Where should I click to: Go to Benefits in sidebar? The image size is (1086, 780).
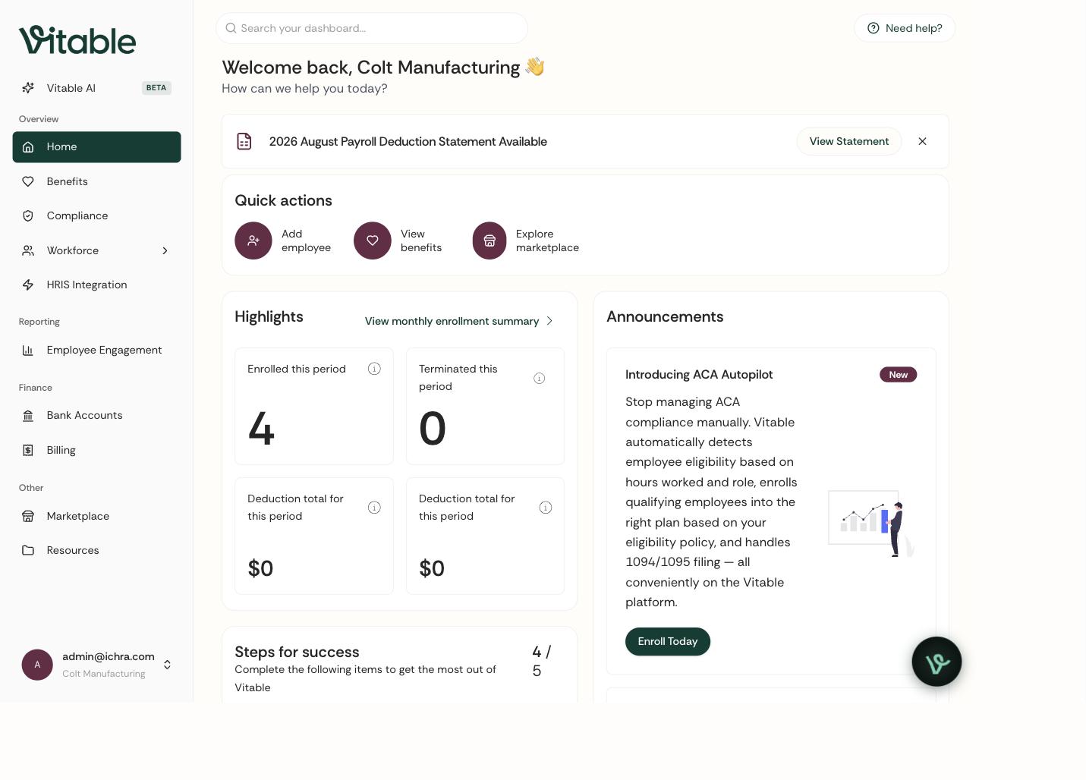point(96,181)
